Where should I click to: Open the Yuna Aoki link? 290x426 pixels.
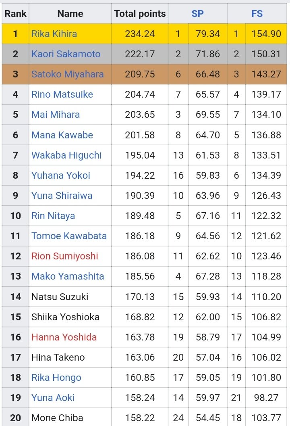tap(53, 398)
